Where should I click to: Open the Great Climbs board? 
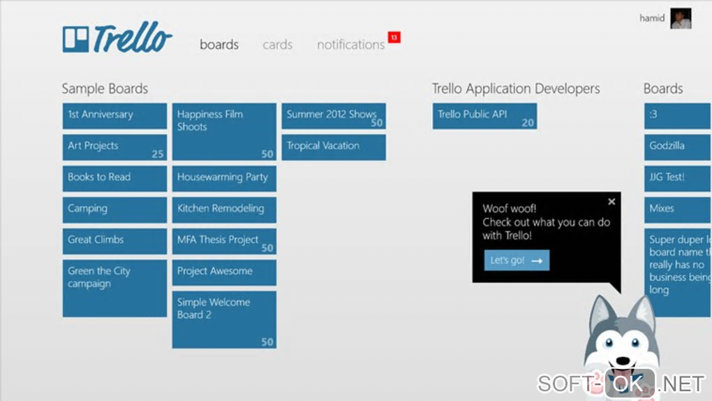[114, 242]
